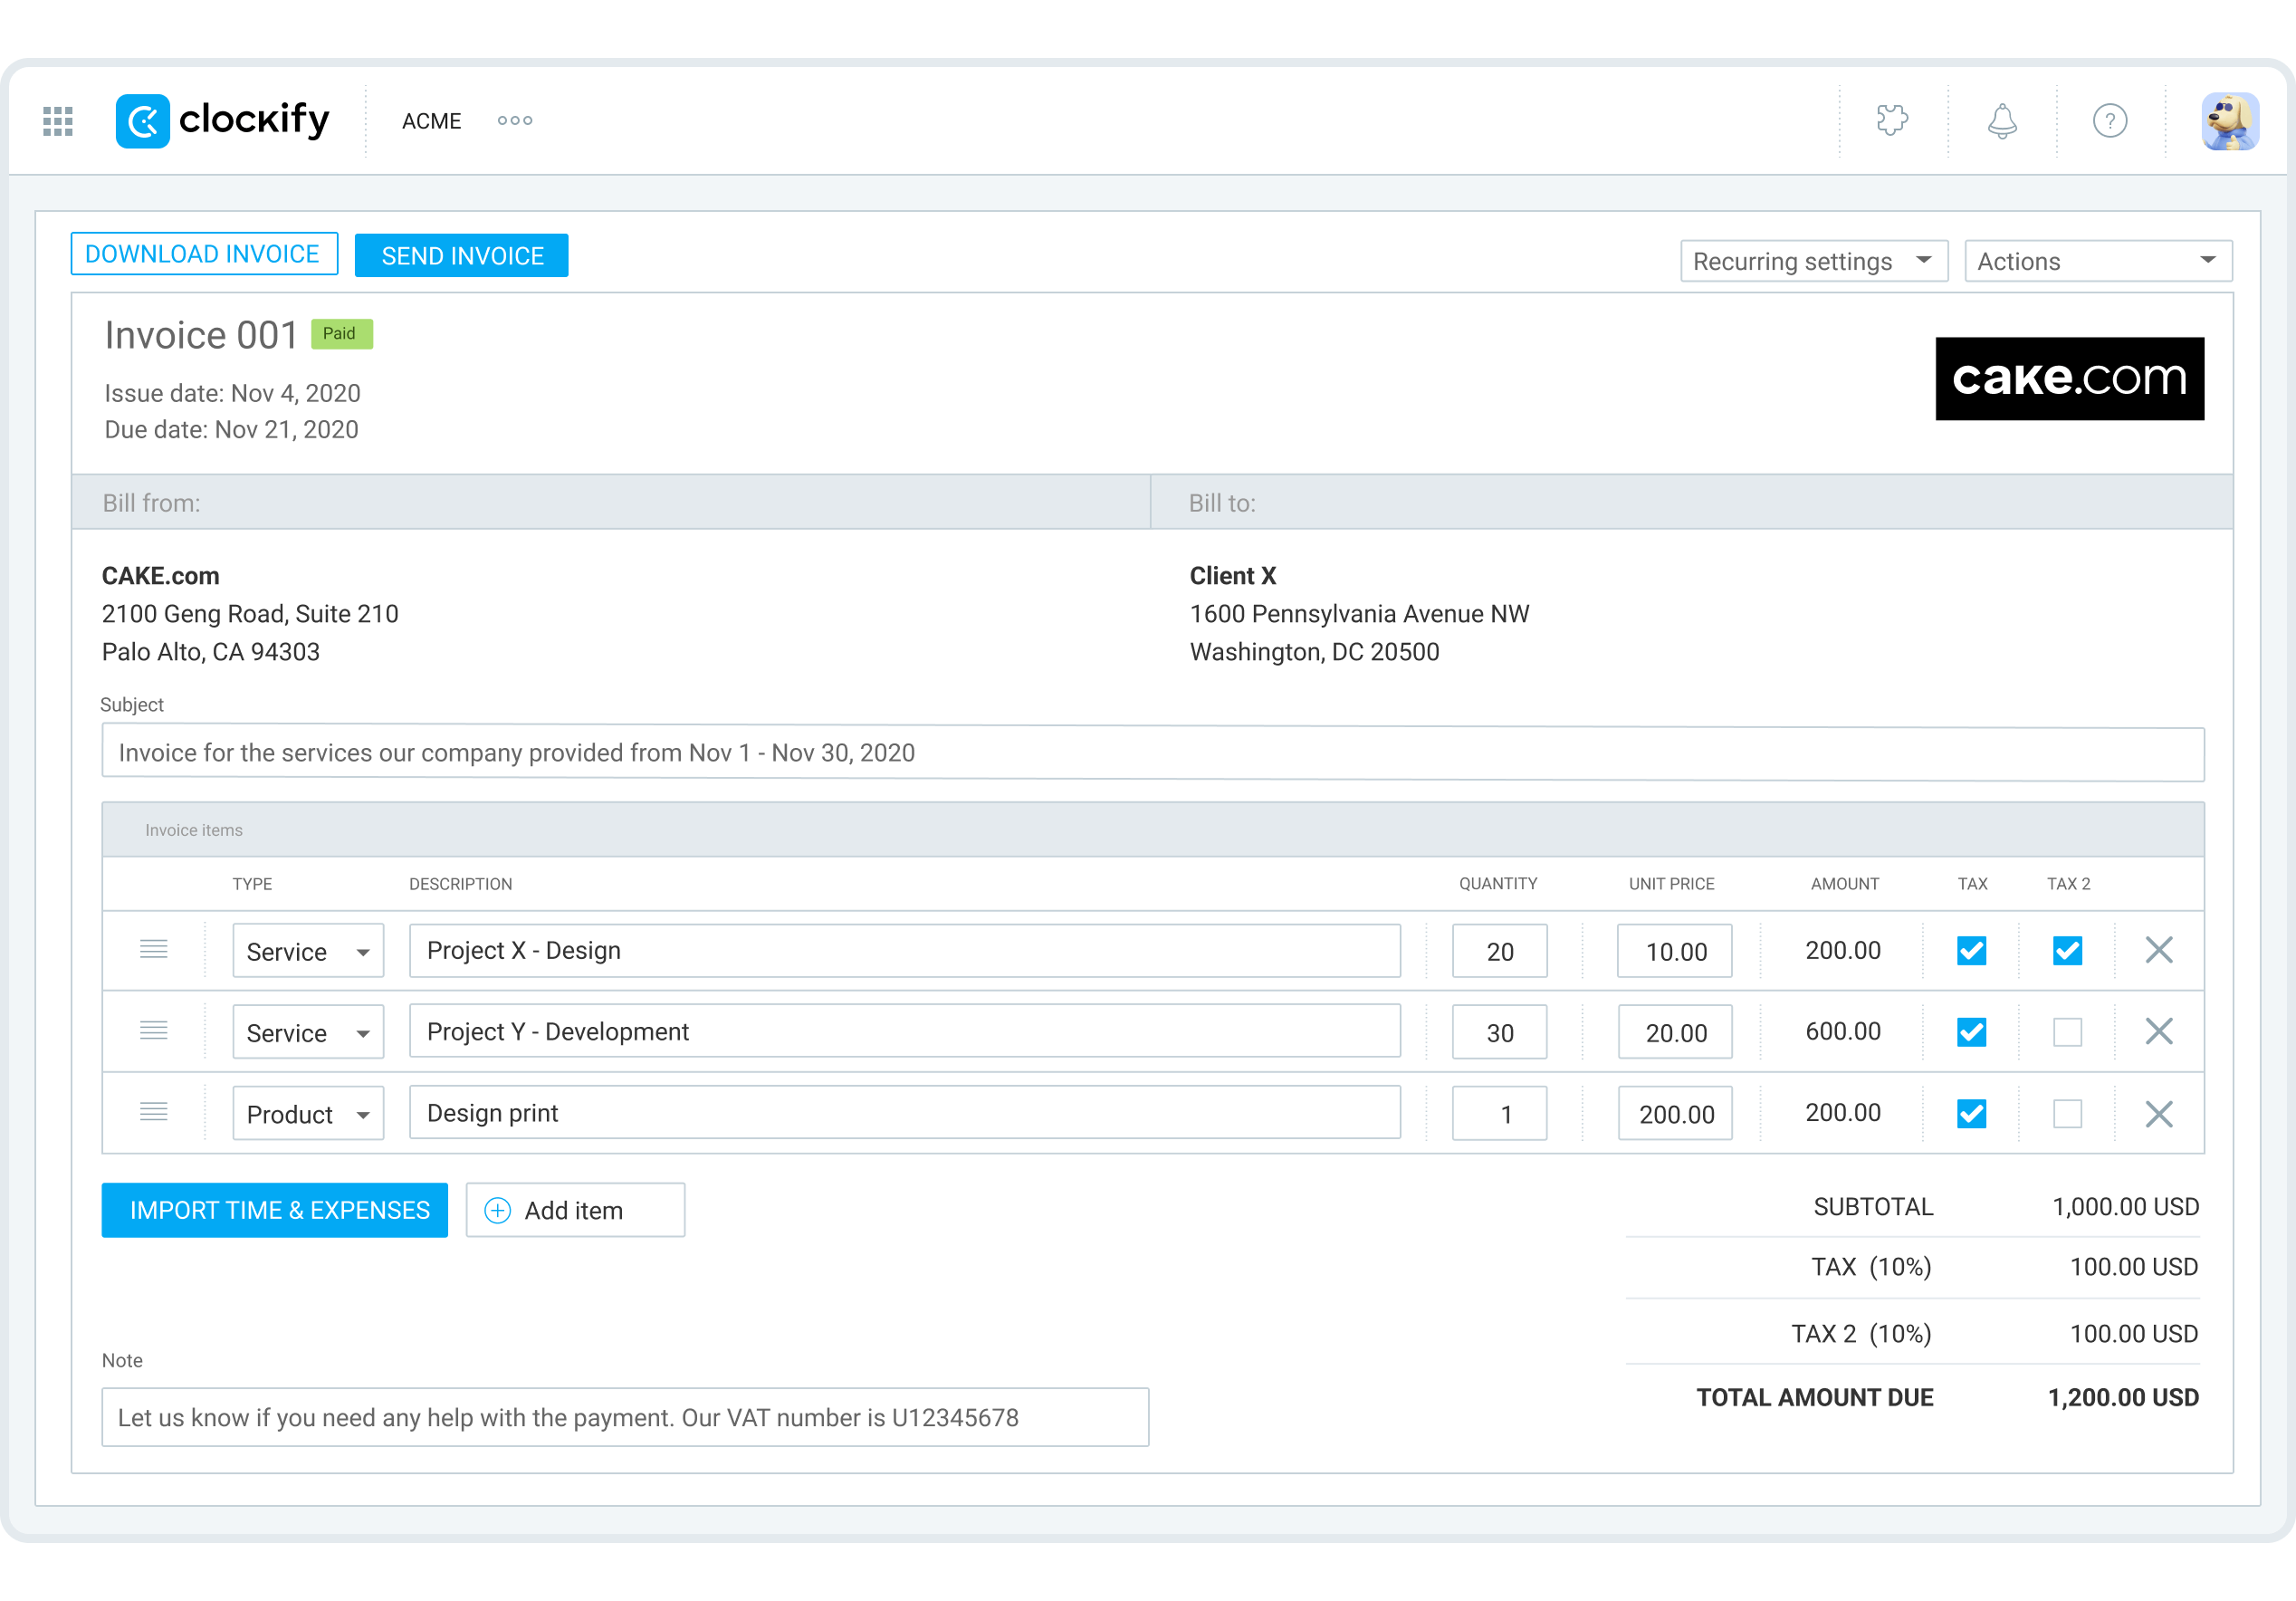Delete the Design print row
This screenshot has height=1601, width=2296.
pyautogui.click(x=2159, y=1112)
